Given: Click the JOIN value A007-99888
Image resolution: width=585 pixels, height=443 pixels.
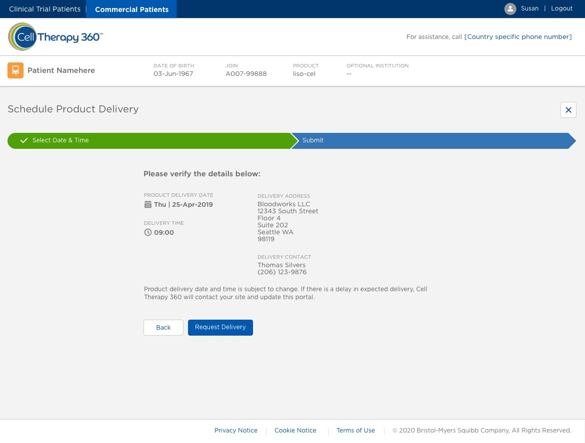Looking at the screenshot, I should pos(246,74).
